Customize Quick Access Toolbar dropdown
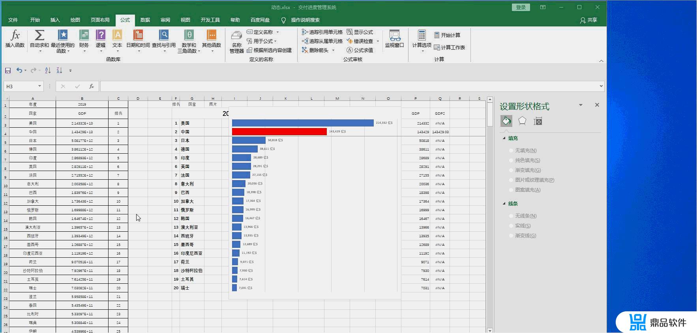Viewport: 697px width, 333px height. pyautogui.click(x=70, y=71)
